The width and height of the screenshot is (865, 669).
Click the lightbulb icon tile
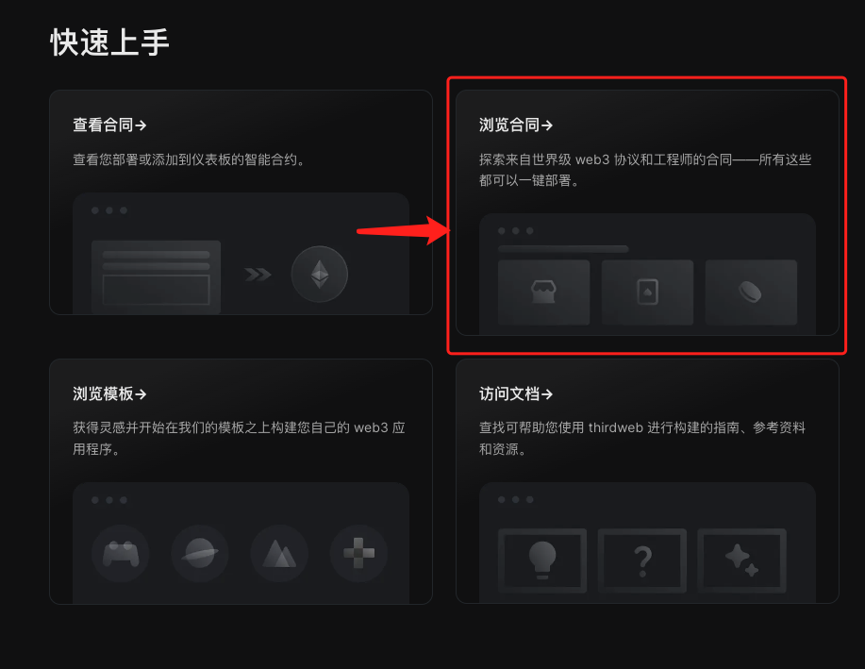pos(542,560)
